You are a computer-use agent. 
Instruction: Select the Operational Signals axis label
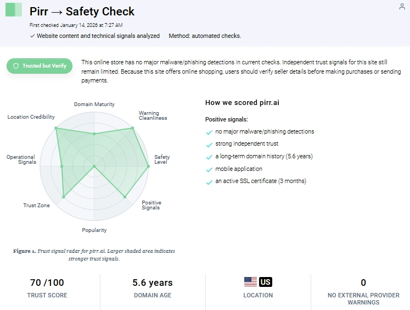(x=21, y=159)
